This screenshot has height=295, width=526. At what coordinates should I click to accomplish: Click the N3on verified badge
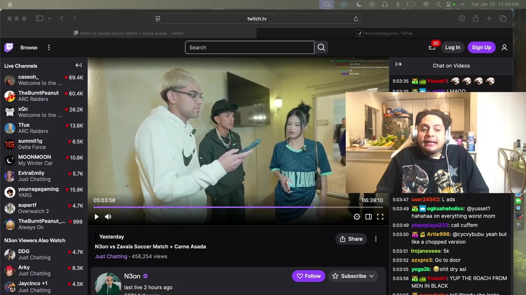pyautogui.click(x=145, y=276)
